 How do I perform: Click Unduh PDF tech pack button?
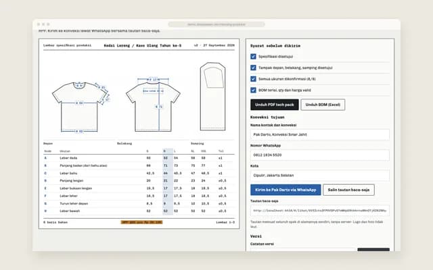coord(275,105)
